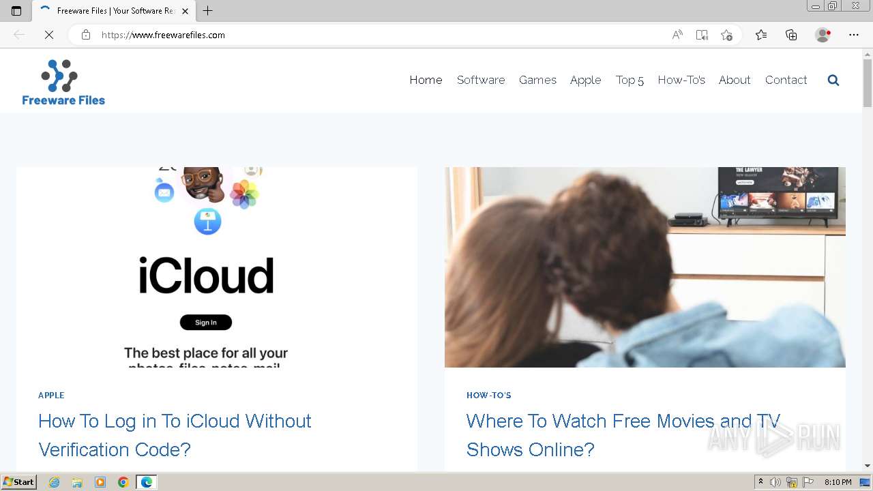This screenshot has height=491, width=873.
Task: Launch Google Chrome from taskbar
Action: click(123, 482)
